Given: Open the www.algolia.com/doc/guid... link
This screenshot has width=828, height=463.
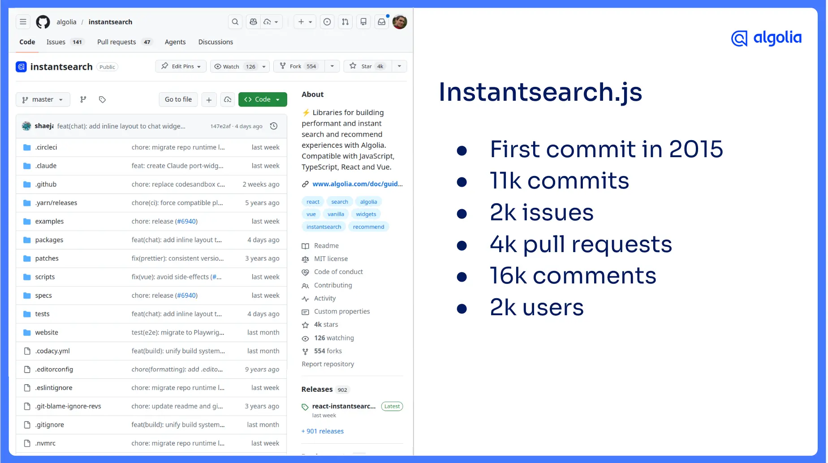Looking at the screenshot, I should 358,184.
